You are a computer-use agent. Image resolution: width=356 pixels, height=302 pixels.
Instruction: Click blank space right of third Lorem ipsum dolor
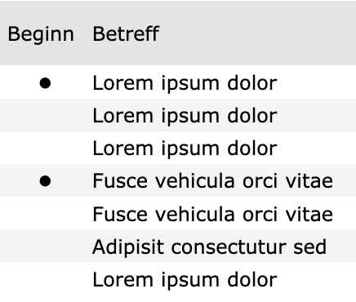(x=317, y=148)
